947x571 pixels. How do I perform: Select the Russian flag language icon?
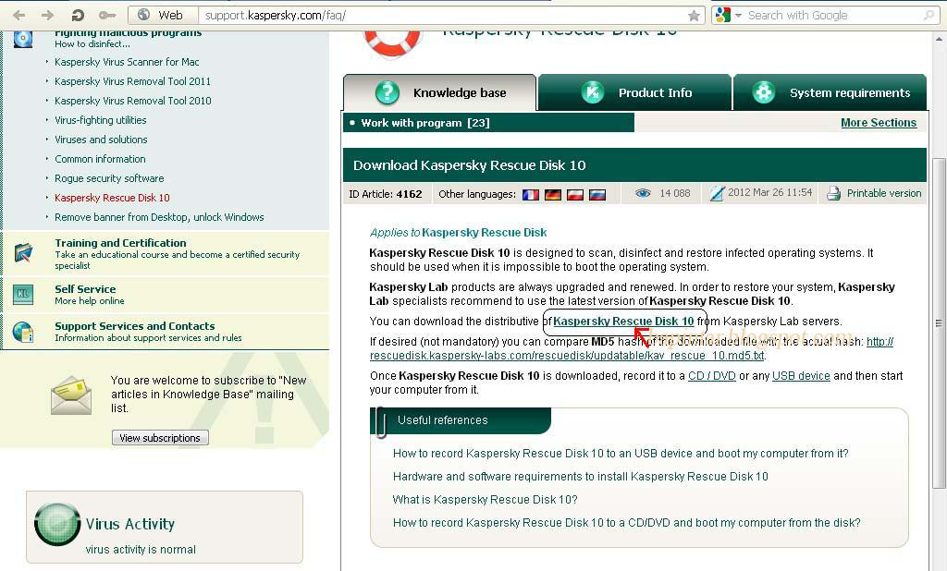pos(597,194)
